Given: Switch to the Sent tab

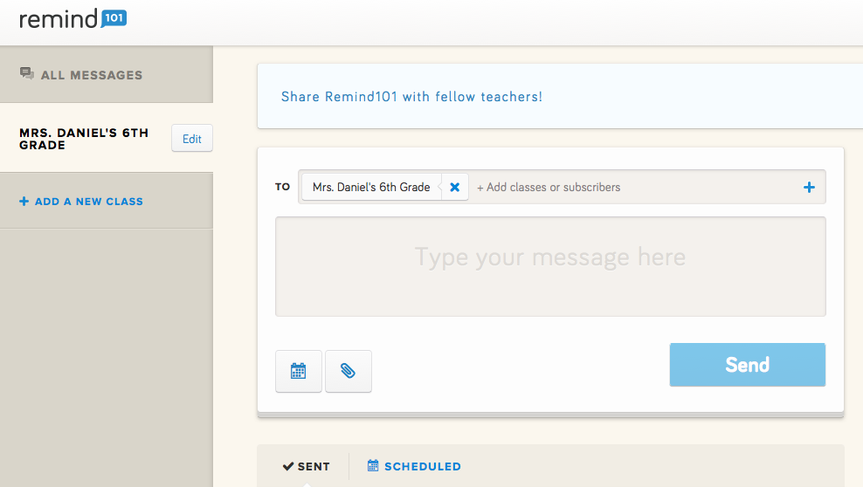Looking at the screenshot, I should click(x=307, y=466).
